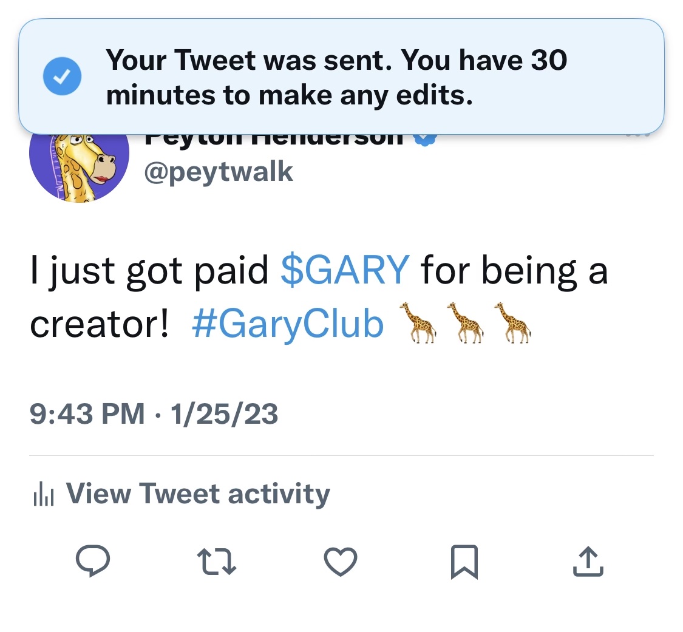Open the share menu via upload arrow icon
Screen dimensions: 683x632
(588, 562)
